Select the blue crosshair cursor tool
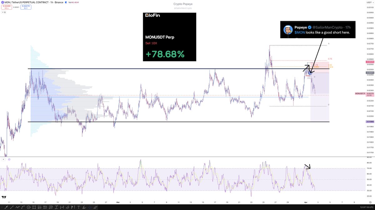375x210 pixels. (x=90, y=207)
